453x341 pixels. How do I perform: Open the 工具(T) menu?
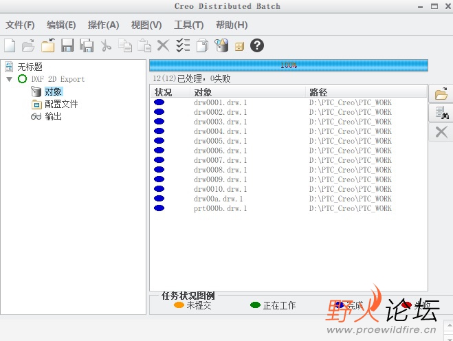[188, 25]
